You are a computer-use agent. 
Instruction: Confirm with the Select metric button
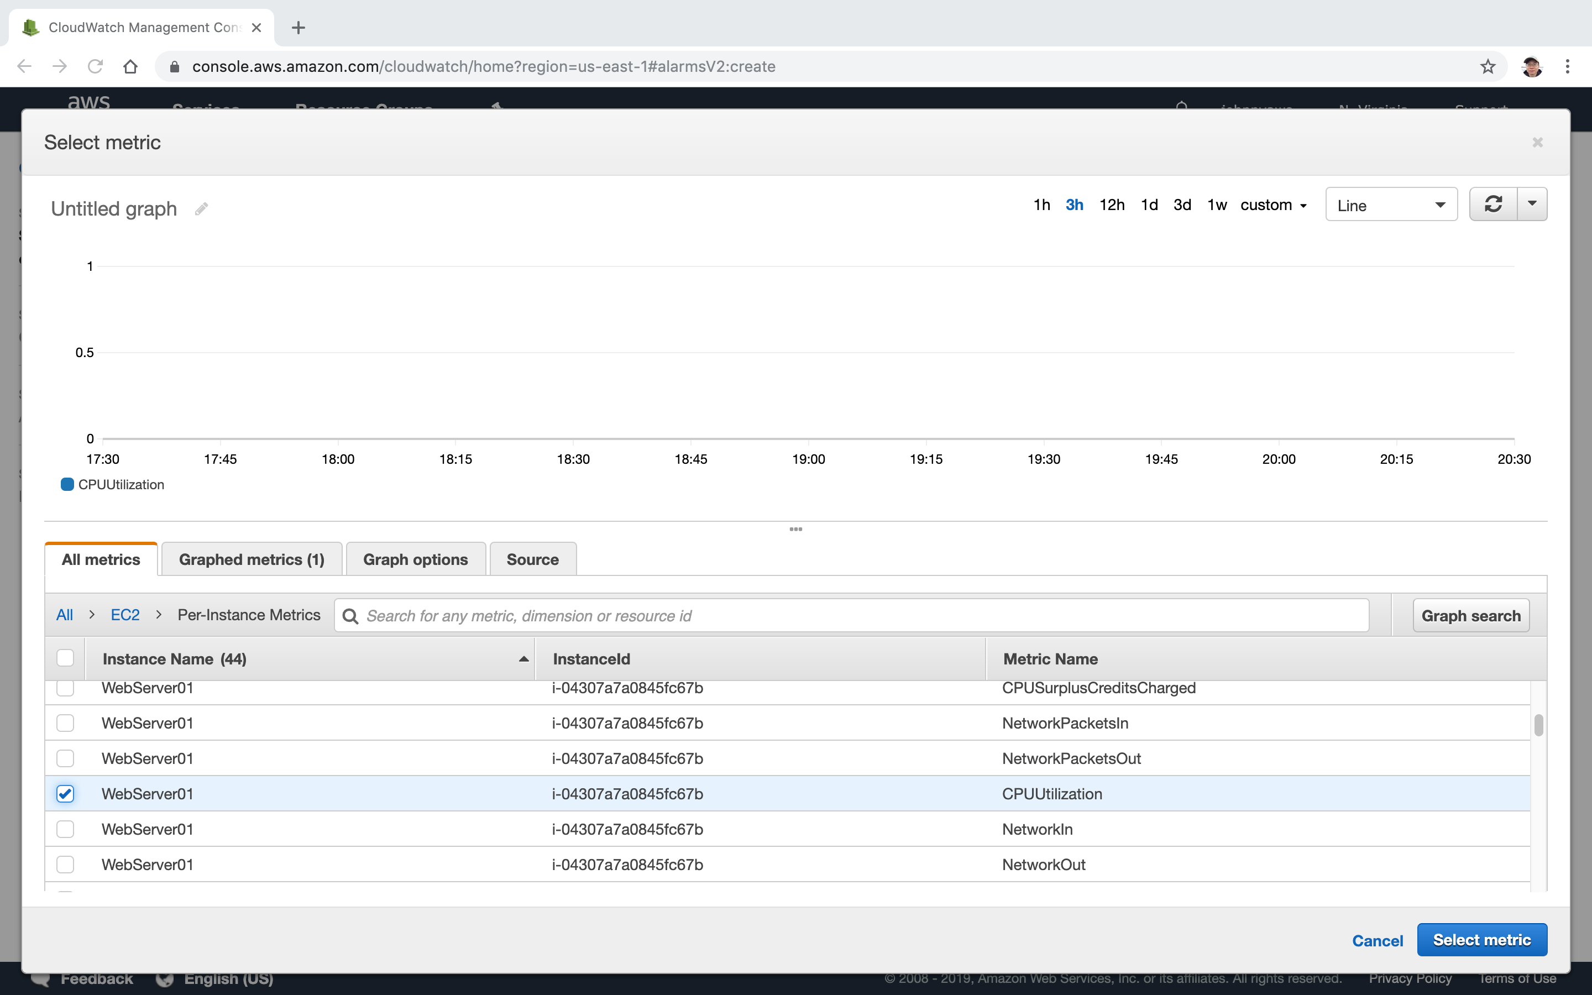[x=1482, y=940]
